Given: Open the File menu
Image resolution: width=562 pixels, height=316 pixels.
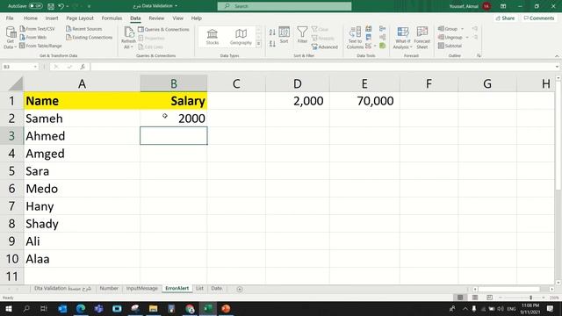Looking at the screenshot, I should [10, 18].
